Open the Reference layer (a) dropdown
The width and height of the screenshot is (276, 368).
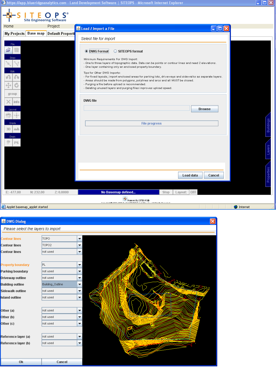tap(80, 336)
